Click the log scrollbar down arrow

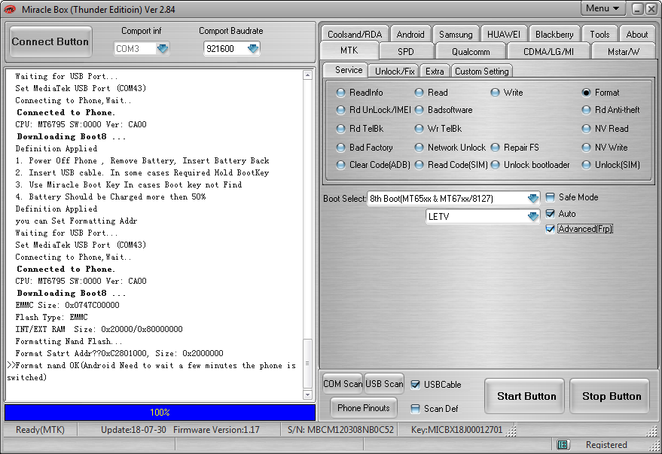(307, 395)
